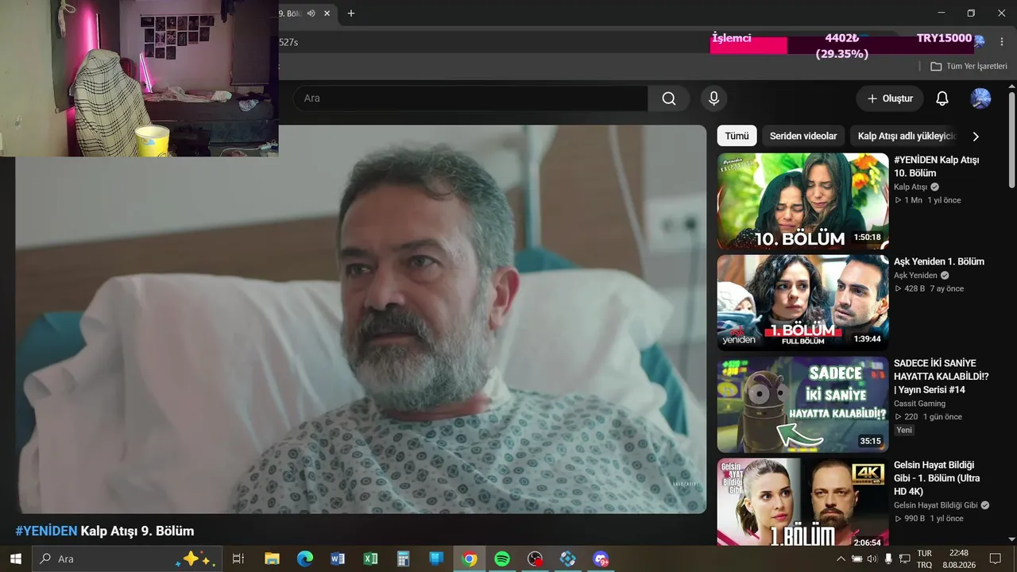Click the '35:15' duration badge

(x=870, y=441)
